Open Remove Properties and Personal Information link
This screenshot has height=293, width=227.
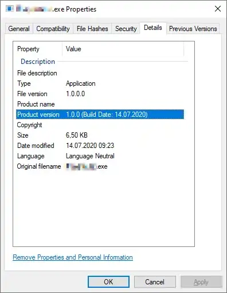tap(73, 257)
